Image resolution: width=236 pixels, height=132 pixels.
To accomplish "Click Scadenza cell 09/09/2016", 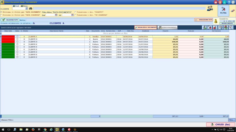I will click(145, 57).
